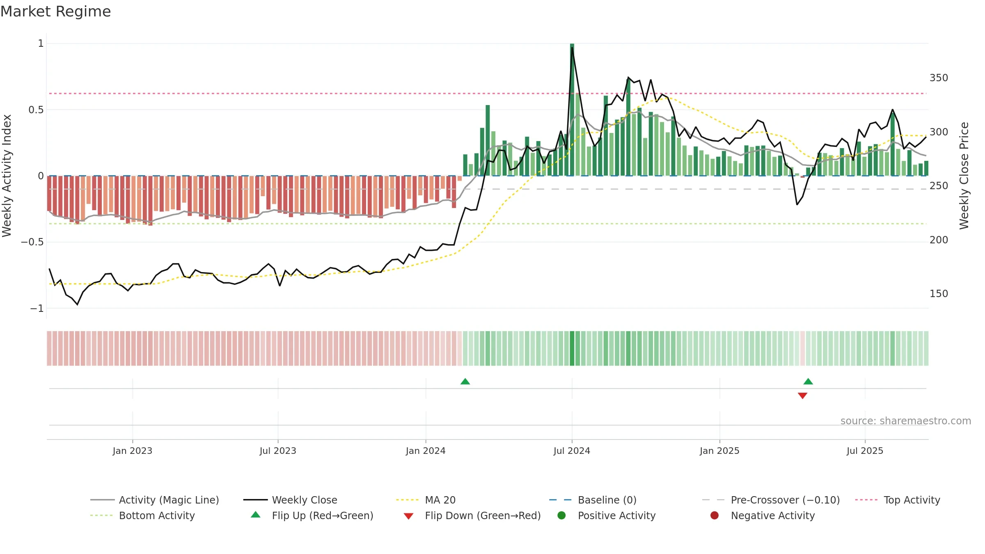Toggle the Baseline (0) legend entry
Image resolution: width=985 pixels, height=554 pixels.
point(593,500)
